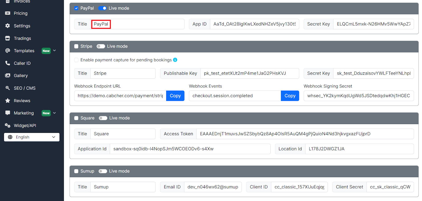Click the Settings gear icon
Screen dimensions: 422x201
pyautogui.click(x=8, y=26)
